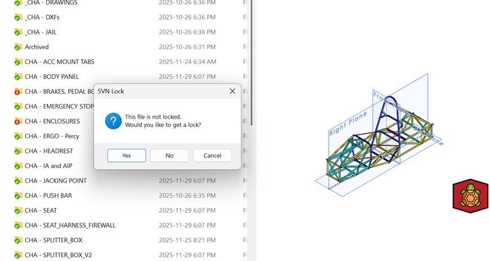The image size is (490, 261).
Task: Click the CHA - ACC MOUNT TABS folder icon
Action: point(18,62)
